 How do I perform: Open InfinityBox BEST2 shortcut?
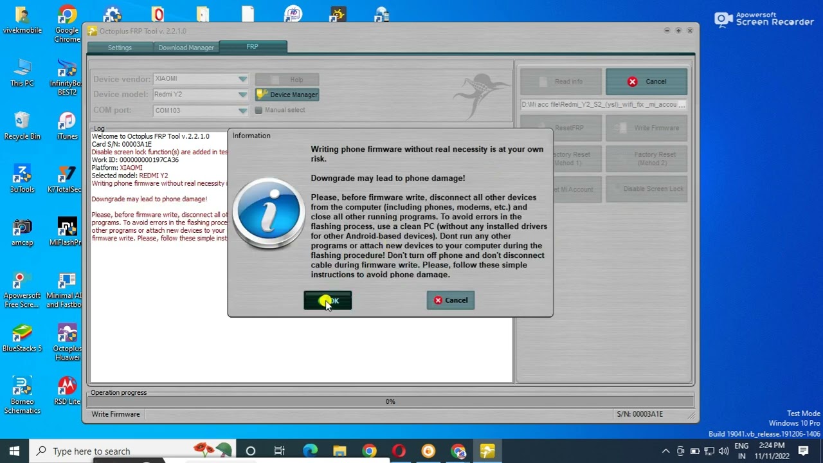point(67,77)
